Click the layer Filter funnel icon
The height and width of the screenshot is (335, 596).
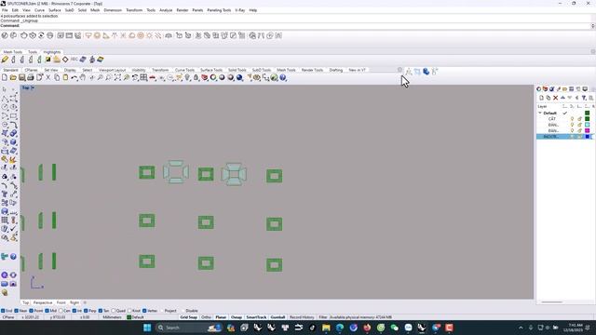[584, 98]
